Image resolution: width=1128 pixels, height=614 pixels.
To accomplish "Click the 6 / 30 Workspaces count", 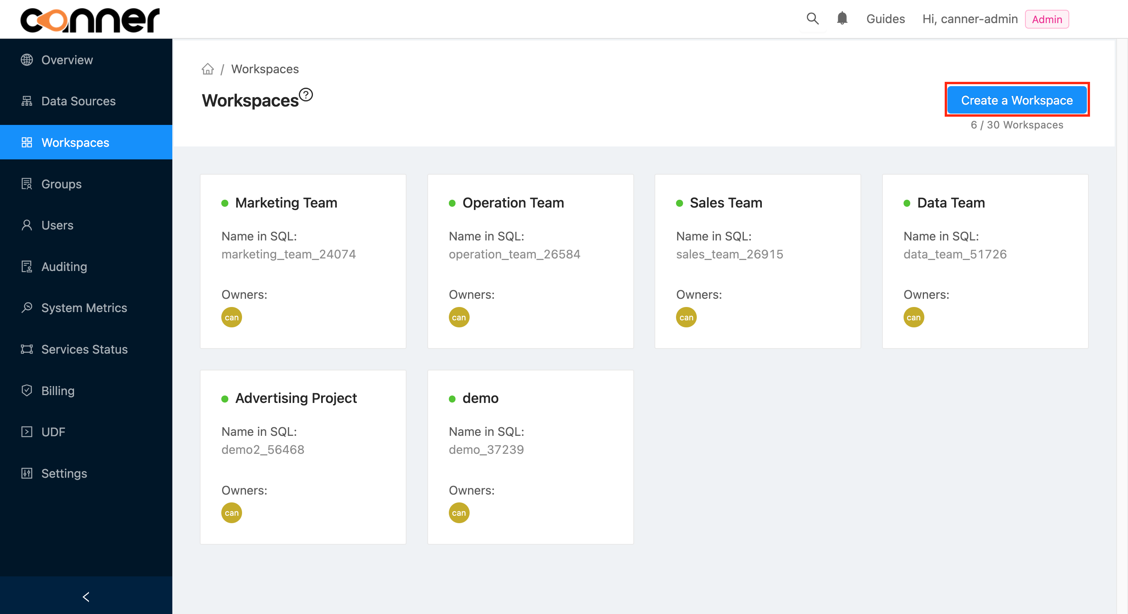I will point(1017,125).
